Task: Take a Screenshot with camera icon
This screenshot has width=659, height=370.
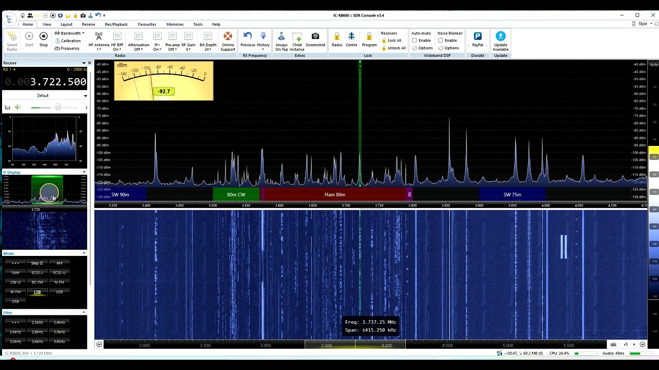Action: (315, 39)
